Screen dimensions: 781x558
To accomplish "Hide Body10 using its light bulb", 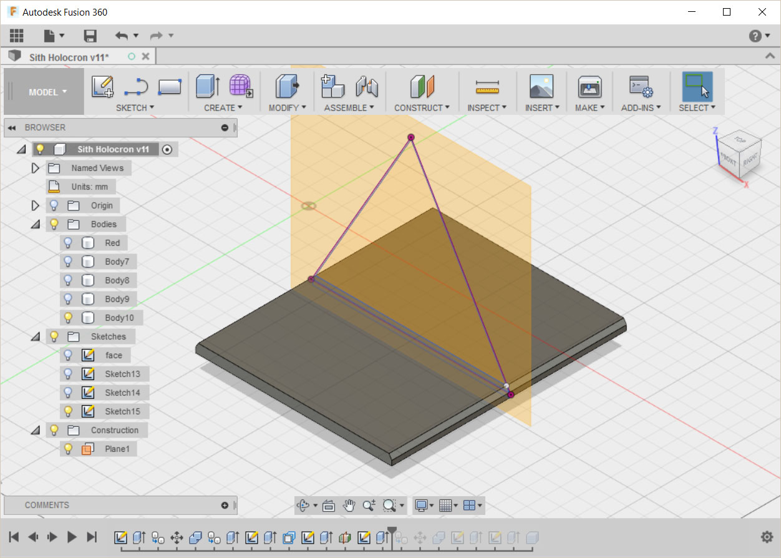I will [68, 318].
